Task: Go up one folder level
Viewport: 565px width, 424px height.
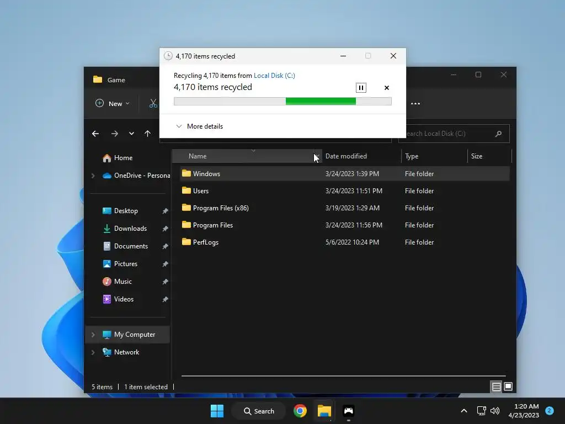Action: [x=147, y=134]
